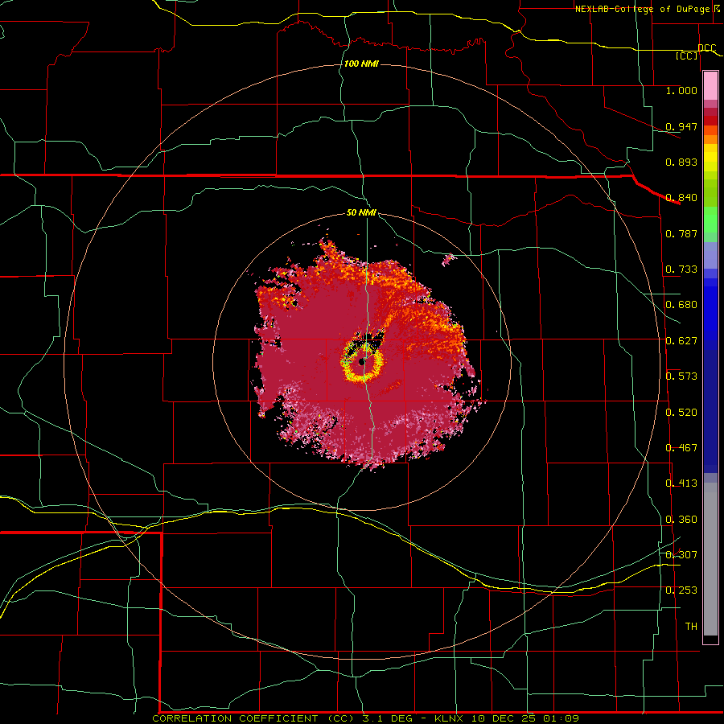Select the 0.307 scale value
This screenshot has width=724, height=724.
(681, 555)
